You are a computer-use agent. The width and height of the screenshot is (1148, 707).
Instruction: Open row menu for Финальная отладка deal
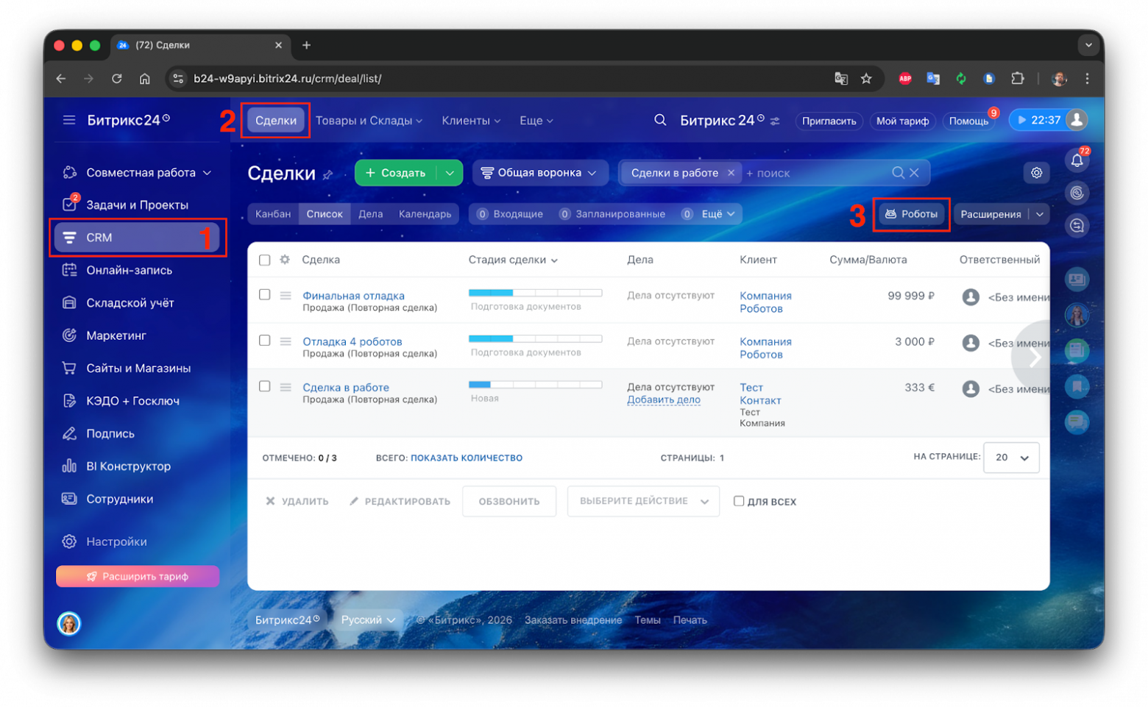point(286,296)
